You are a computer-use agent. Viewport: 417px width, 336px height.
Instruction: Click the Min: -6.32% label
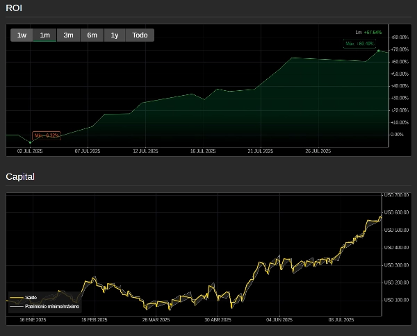(x=47, y=135)
